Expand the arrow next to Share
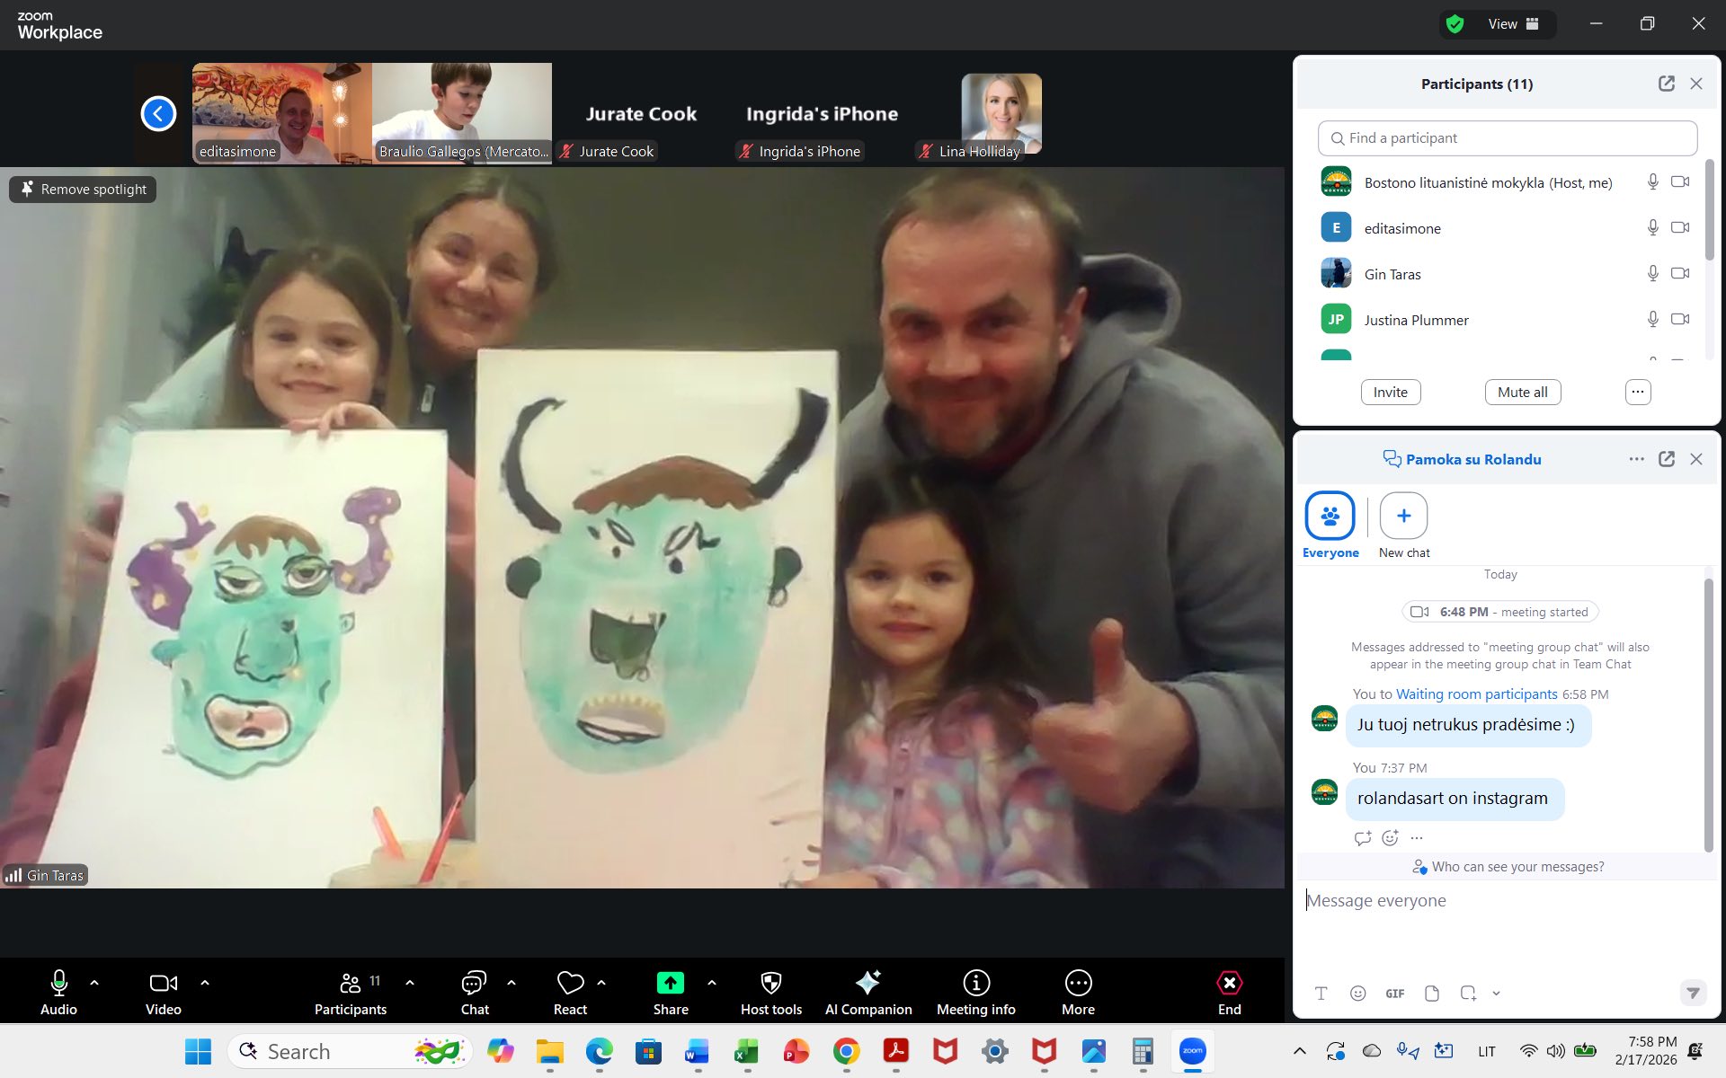This screenshot has width=1726, height=1078. (712, 983)
